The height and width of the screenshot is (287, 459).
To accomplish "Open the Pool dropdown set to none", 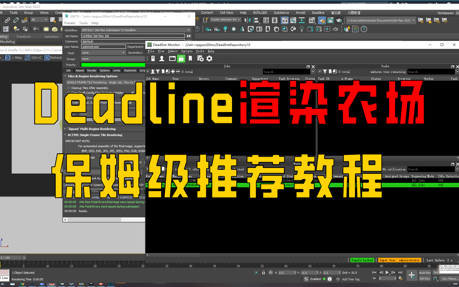I will coord(103,53).
